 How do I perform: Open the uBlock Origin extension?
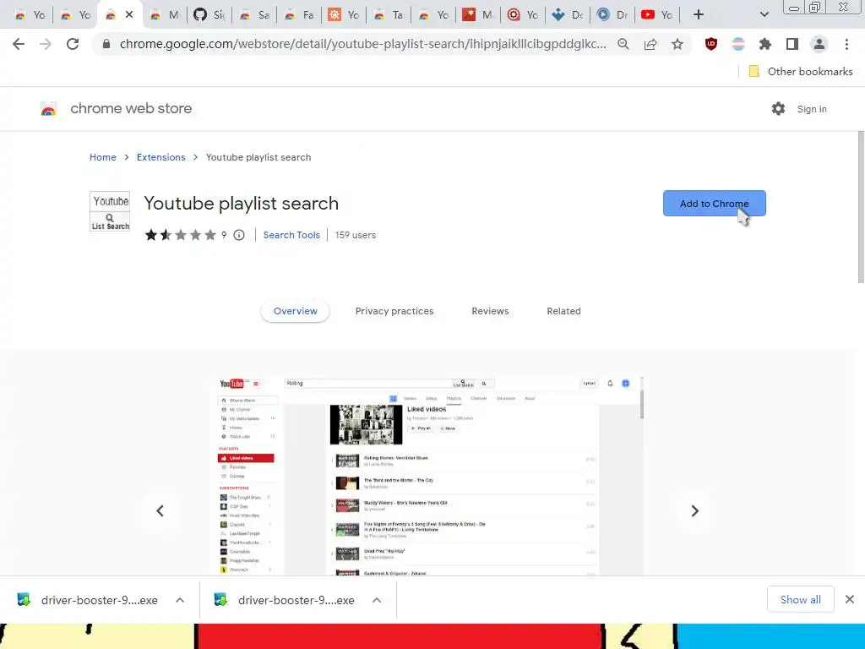click(x=711, y=44)
